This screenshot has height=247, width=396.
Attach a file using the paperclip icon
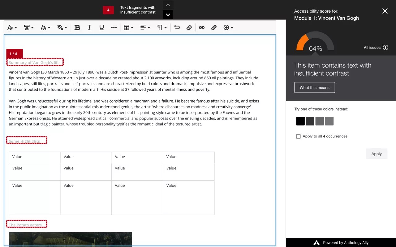(214, 27)
